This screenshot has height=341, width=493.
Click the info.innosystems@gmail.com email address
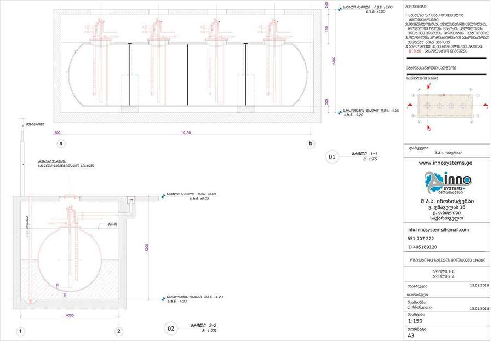coord(438,230)
